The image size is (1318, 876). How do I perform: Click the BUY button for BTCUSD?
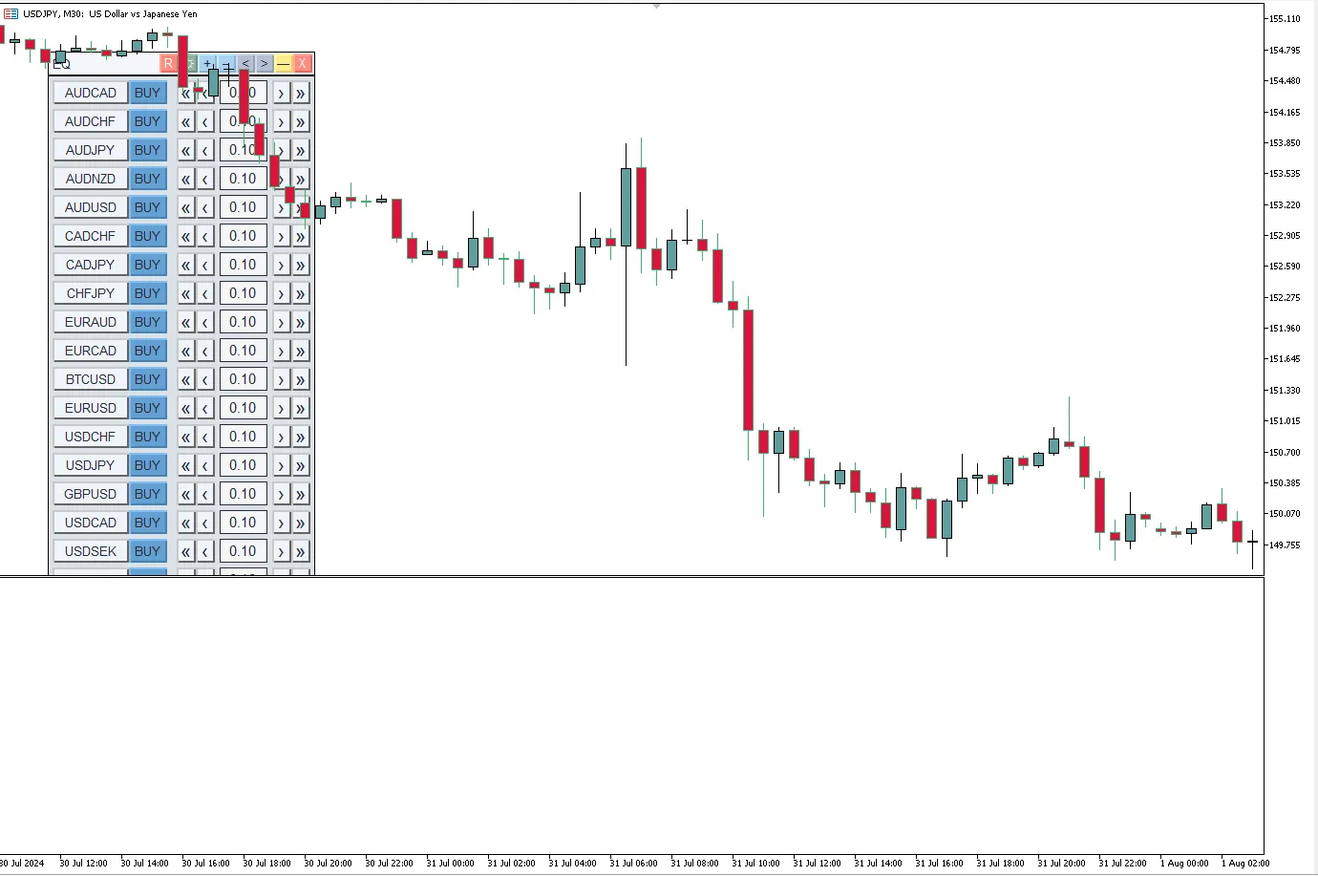(147, 379)
